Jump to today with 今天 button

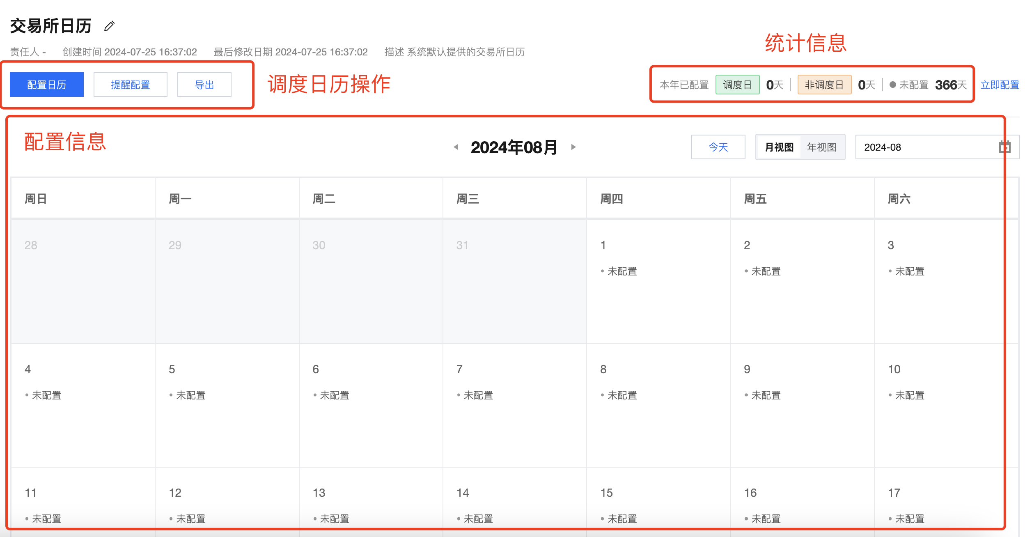point(718,147)
